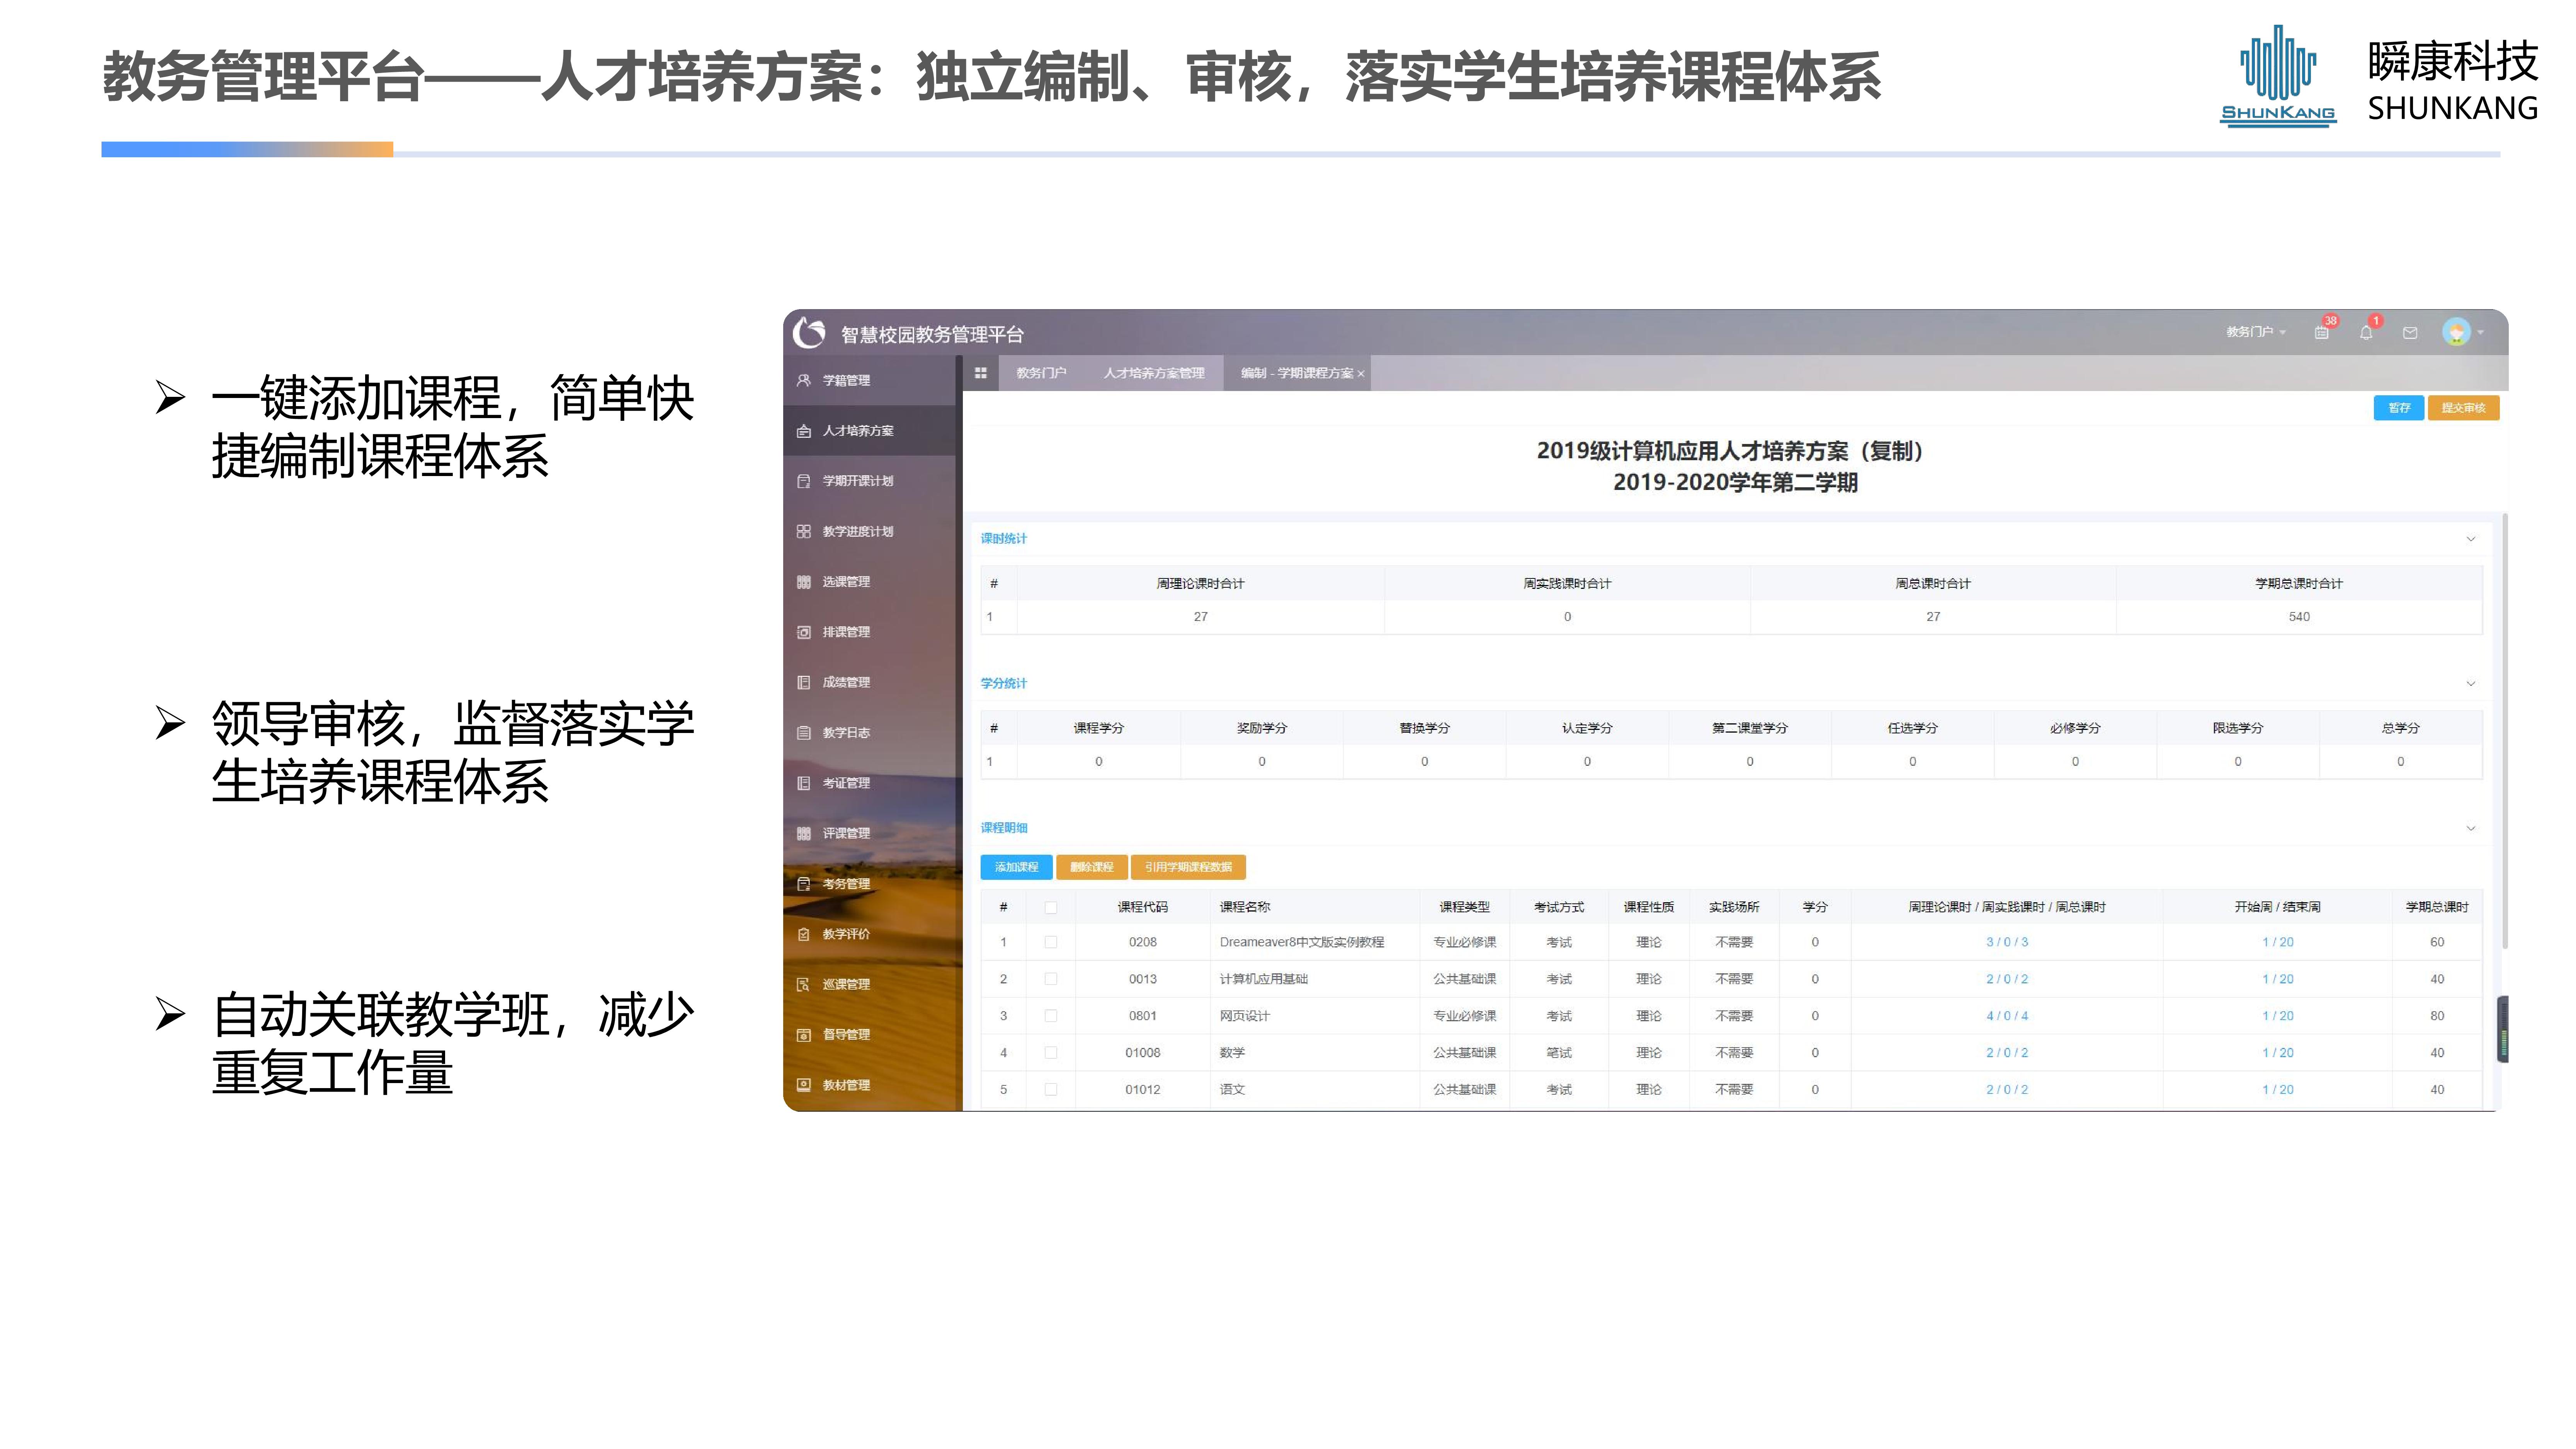Screen dimensions: 2576x1449
Task: Click the grid icon left of tabs
Action: point(981,373)
